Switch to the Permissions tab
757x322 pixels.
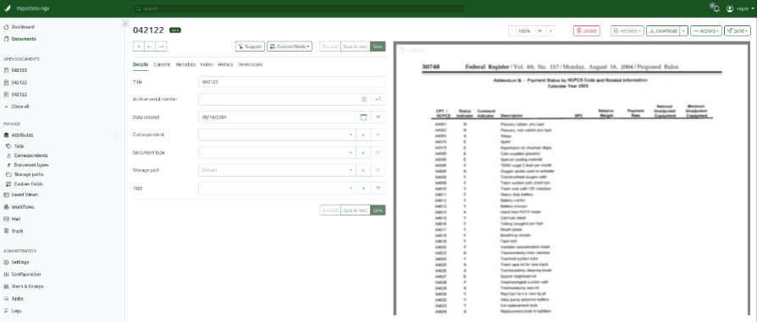[251, 64]
